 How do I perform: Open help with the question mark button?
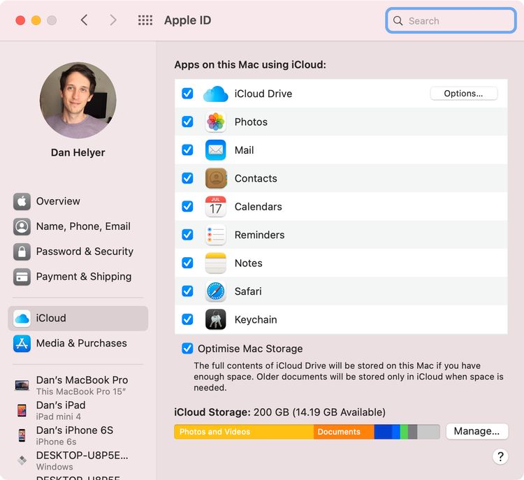(x=500, y=456)
